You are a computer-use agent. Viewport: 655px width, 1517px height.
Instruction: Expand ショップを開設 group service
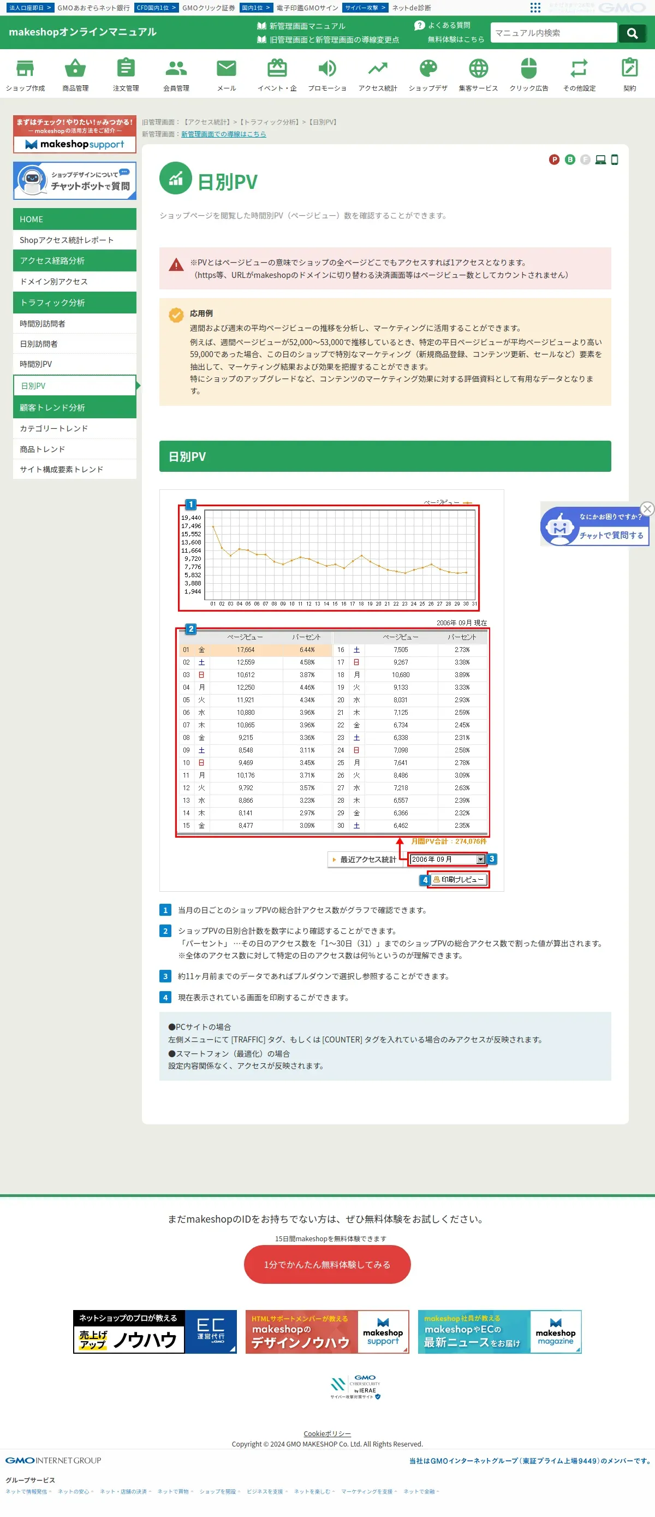[220, 1492]
